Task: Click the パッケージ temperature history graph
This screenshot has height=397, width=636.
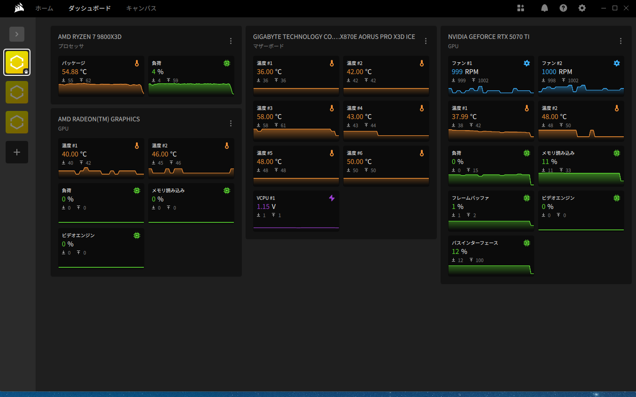Action: [x=101, y=89]
